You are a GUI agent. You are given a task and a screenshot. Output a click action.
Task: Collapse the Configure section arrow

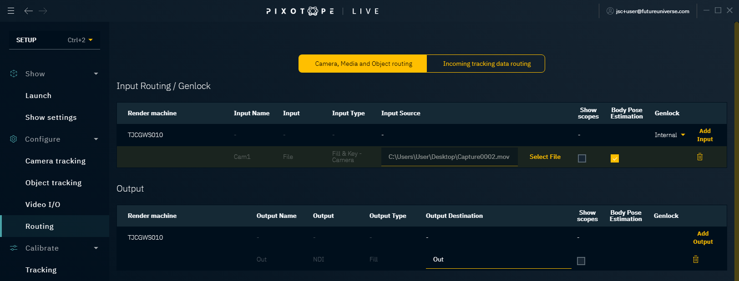(96, 139)
